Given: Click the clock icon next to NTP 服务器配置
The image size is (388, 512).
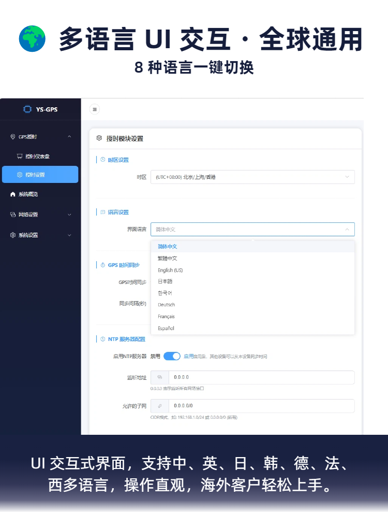Looking at the screenshot, I should [x=103, y=339].
